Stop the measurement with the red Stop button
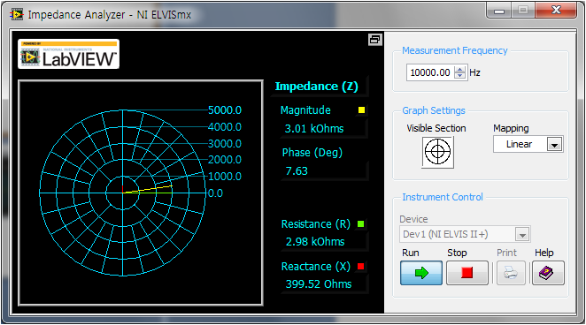This screenshot has height=325, width=586. click(467, 273)
